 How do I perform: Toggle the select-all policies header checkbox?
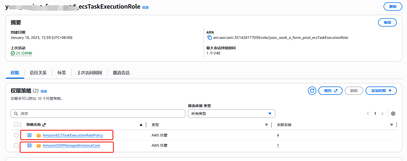(16, 125)
